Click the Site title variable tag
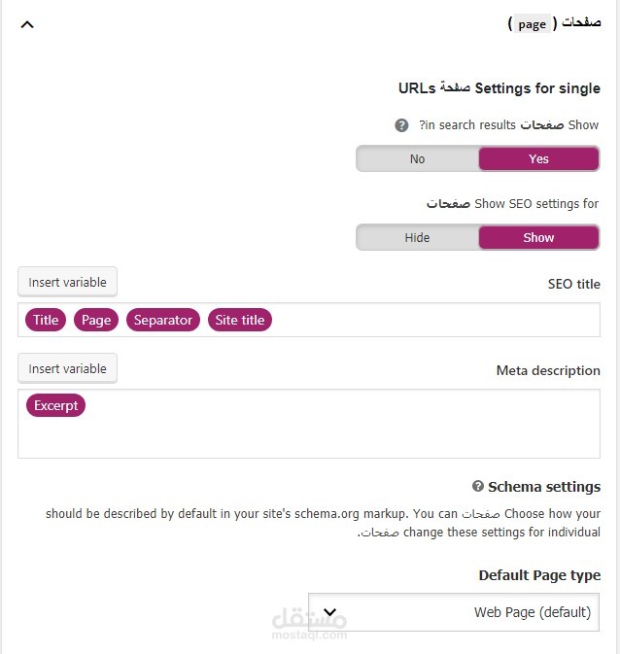Screen dimensions: 620x654 pos(240,320)
